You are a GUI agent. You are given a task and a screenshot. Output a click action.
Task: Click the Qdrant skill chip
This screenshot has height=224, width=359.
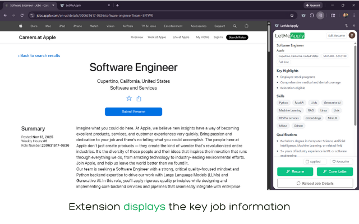[298, 125]
